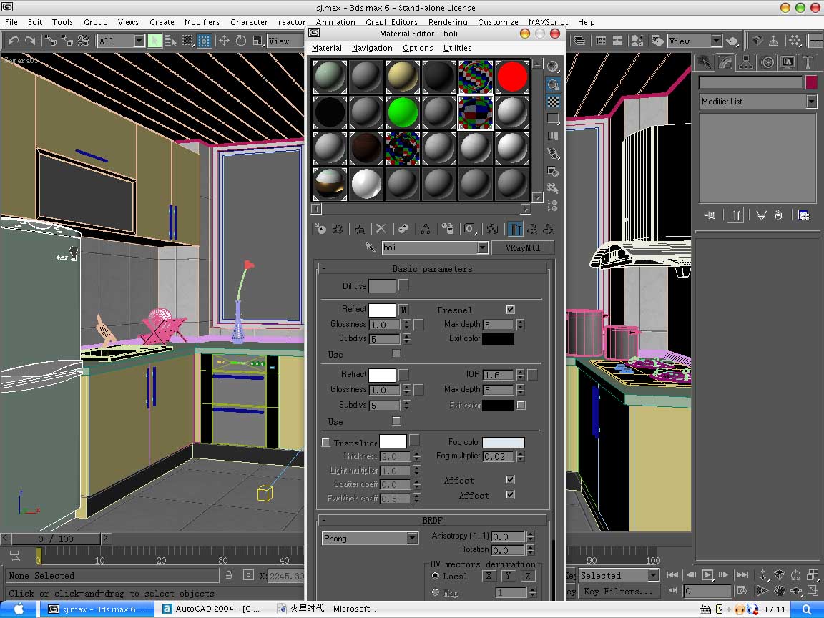Click the X axis button in UV derivation
824x618 pixels.
489,576
